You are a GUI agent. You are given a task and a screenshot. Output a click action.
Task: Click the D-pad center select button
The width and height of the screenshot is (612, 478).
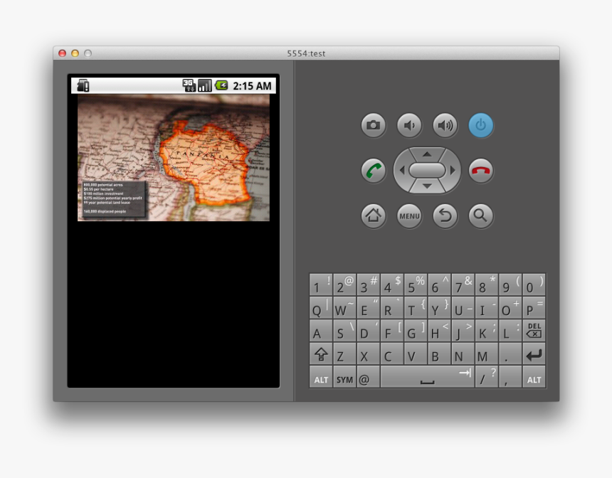click(427, 170)
